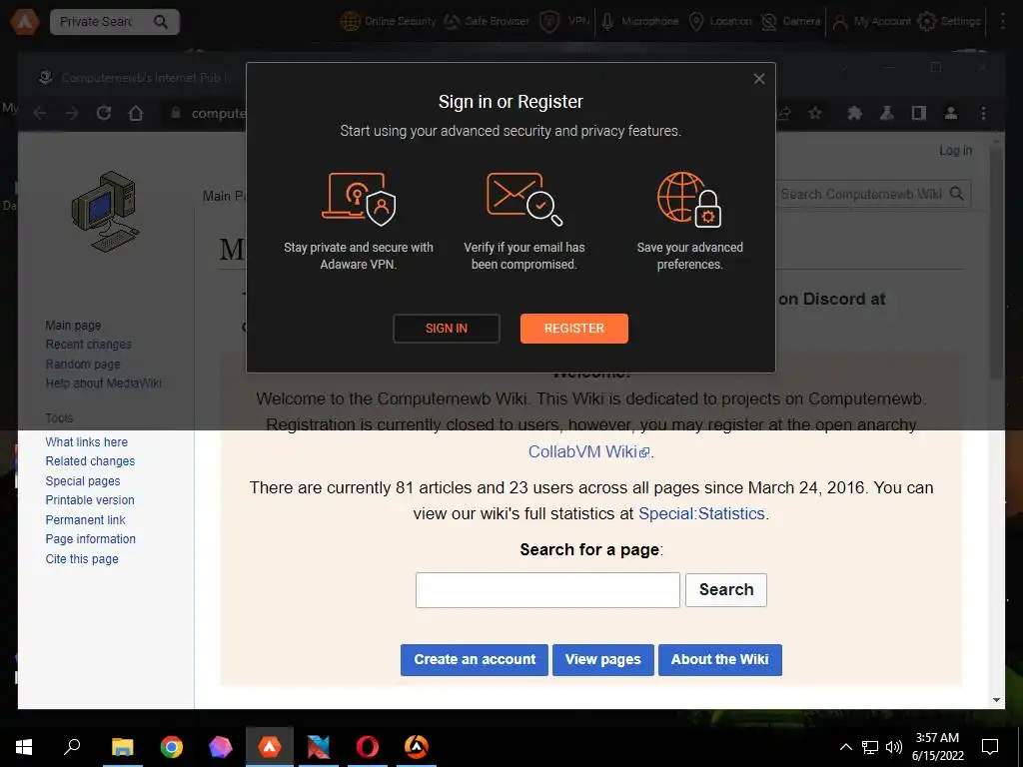The width and height of the screenshot is (1023, 767).
Task: Close the Sign in or Register dialog
Action: point(759,79)
